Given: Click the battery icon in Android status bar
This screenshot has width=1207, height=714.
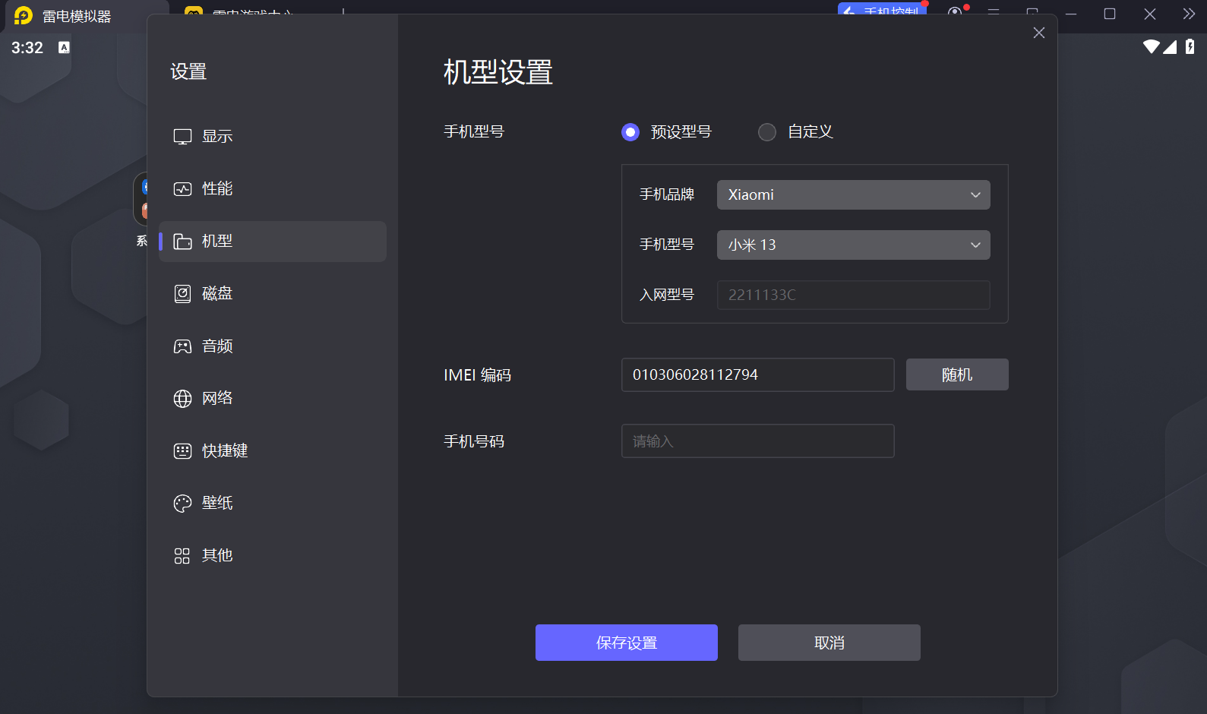Looking at the screenshot, I should coord(1190,47).
